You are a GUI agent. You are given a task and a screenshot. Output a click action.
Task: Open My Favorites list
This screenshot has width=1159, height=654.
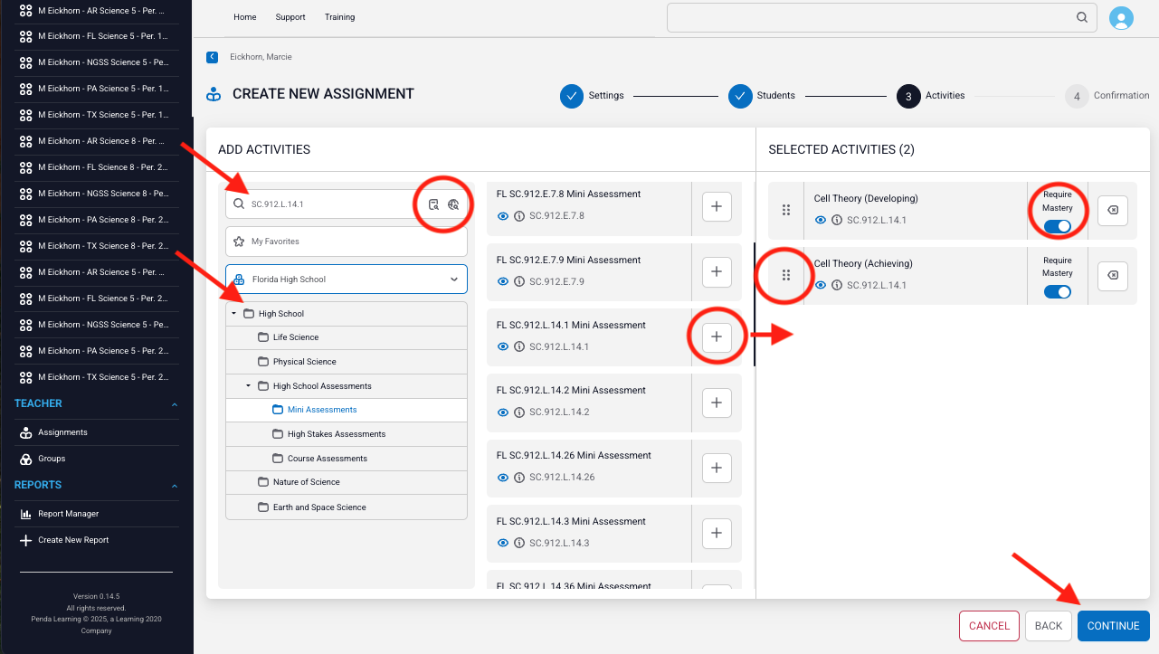tap(347, 242)
